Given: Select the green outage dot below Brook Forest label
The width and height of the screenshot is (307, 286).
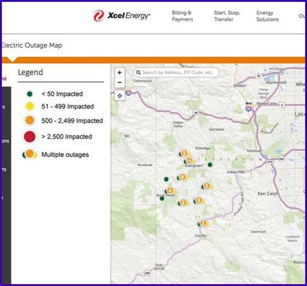Looking at the screenshot, I should [162, 198].
